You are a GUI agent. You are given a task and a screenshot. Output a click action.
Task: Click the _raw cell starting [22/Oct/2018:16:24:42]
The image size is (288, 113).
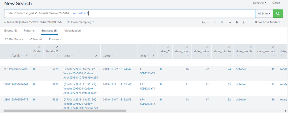pos(81,73)
